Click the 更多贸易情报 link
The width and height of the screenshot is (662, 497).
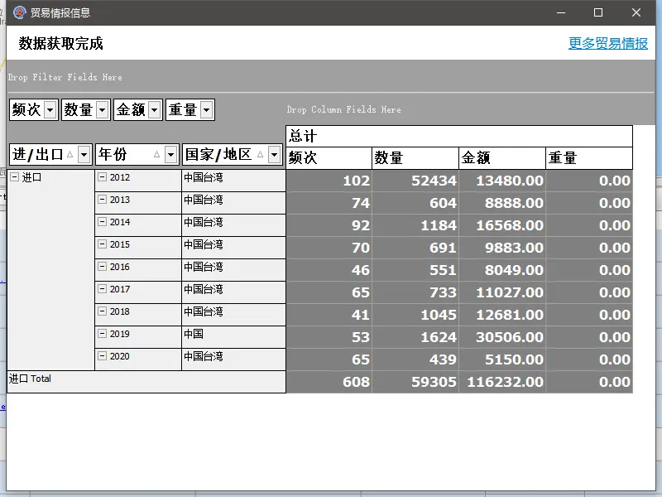(x=607, y=43)
